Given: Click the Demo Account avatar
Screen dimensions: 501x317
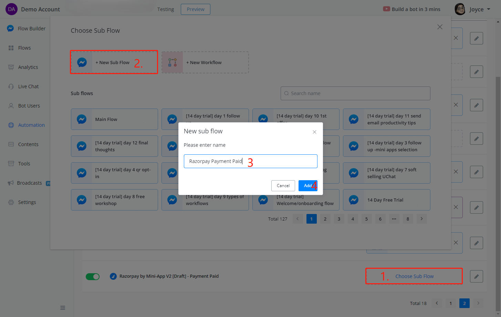Looking at the screenshot, I should coord(11,9).
